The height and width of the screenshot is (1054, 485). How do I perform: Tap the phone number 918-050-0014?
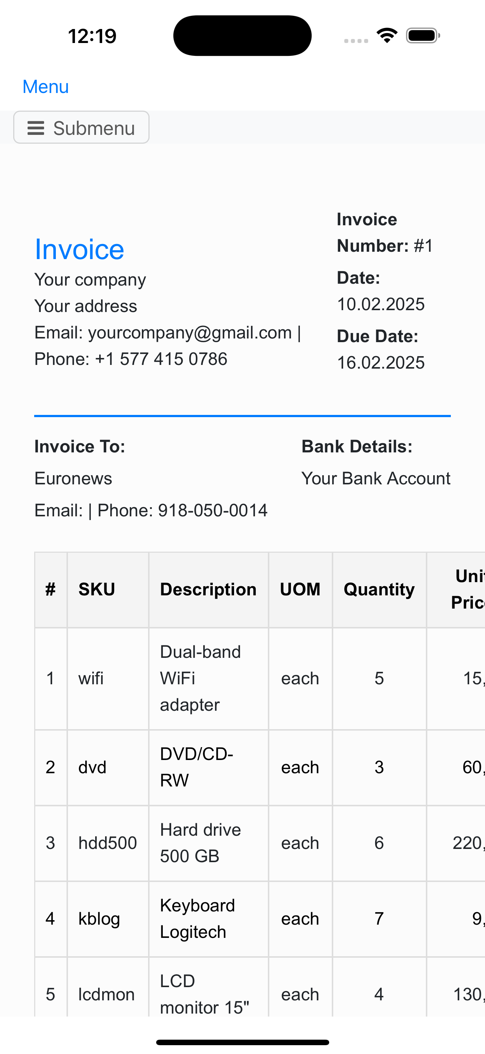[213, 510]
